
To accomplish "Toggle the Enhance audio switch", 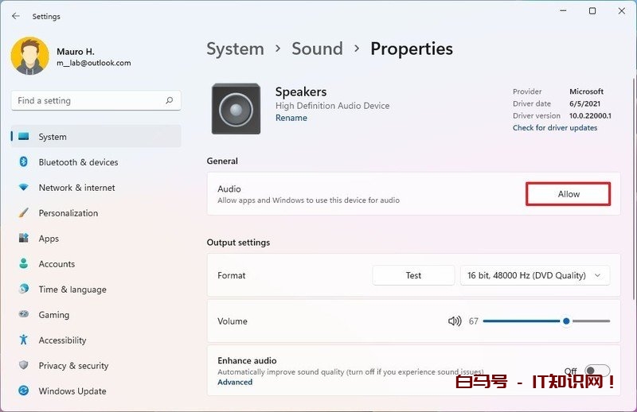I will 597,371.
